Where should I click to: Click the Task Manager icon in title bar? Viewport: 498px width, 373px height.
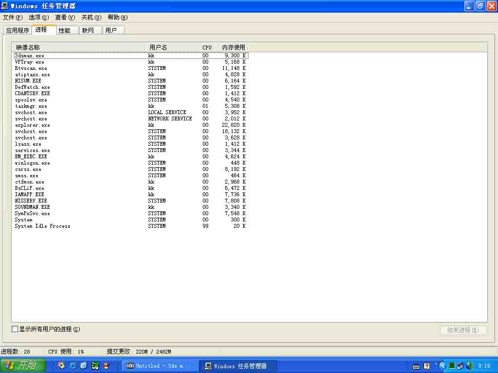click(5, 6)
